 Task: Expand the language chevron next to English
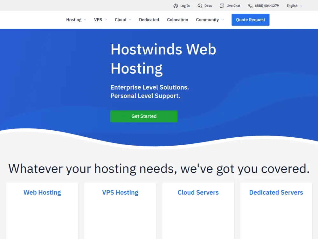[301, 6]
